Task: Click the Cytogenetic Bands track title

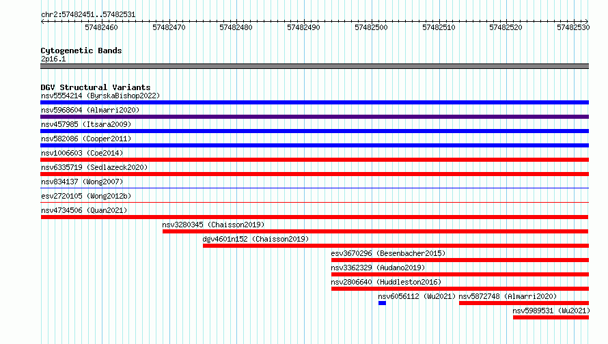Action: (81, 51)
